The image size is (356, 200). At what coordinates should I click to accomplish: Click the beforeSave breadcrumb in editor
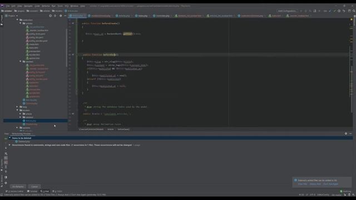click(123, 129)
